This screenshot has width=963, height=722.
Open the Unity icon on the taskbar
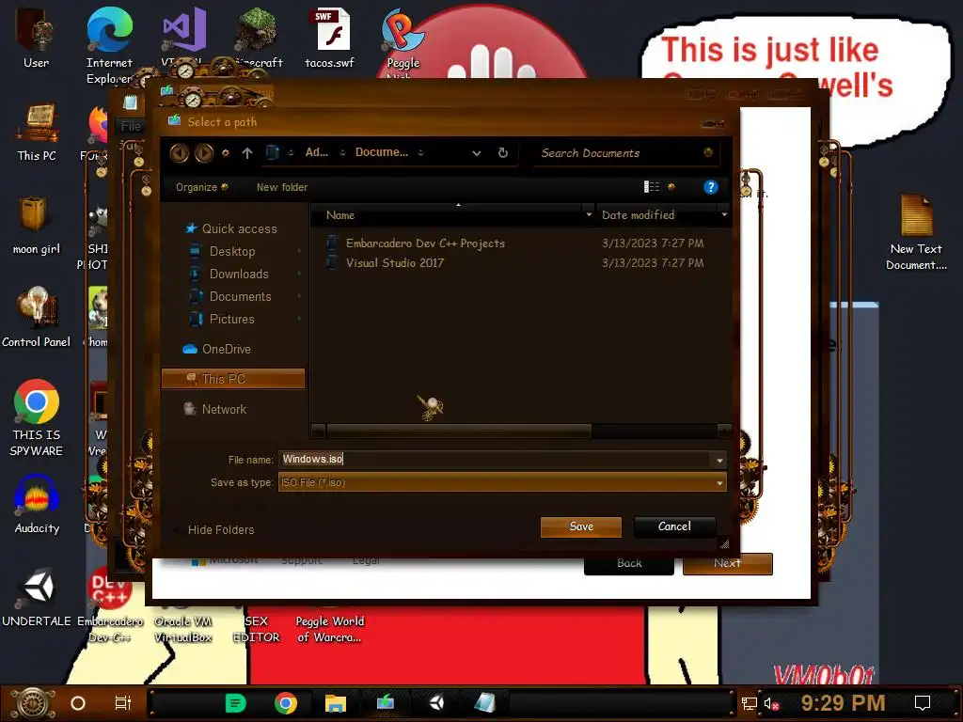(436, 703)
